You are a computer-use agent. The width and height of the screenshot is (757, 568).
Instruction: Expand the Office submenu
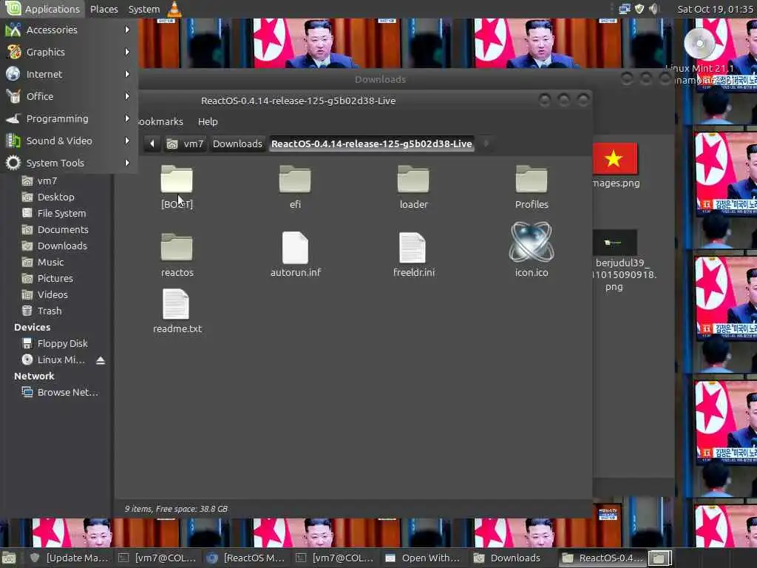click(68, 97)
